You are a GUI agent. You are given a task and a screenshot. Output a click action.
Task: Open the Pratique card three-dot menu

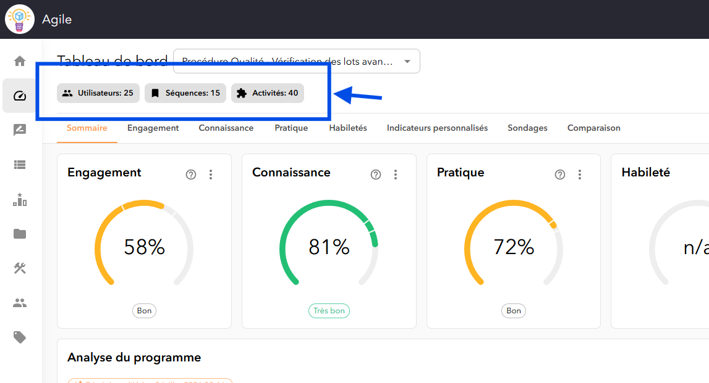tap(580, 175)
